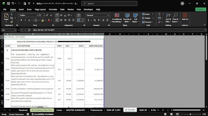
Task: Click Merge & Center icon
Action: coord(79,20)
